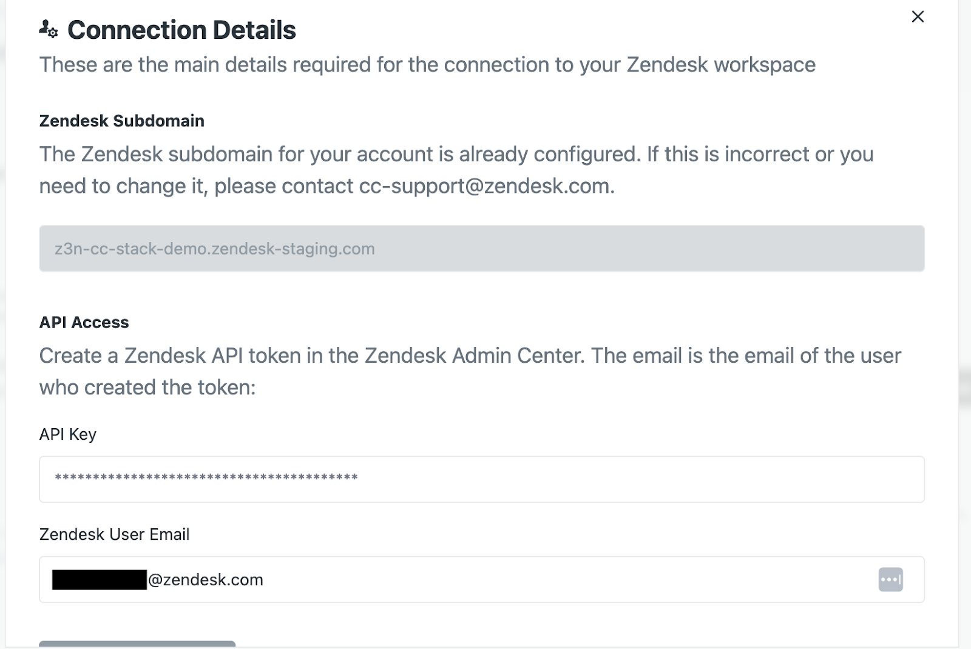
Task: Click the "Connection Details" heading
Action: click(x=181, y=30)
